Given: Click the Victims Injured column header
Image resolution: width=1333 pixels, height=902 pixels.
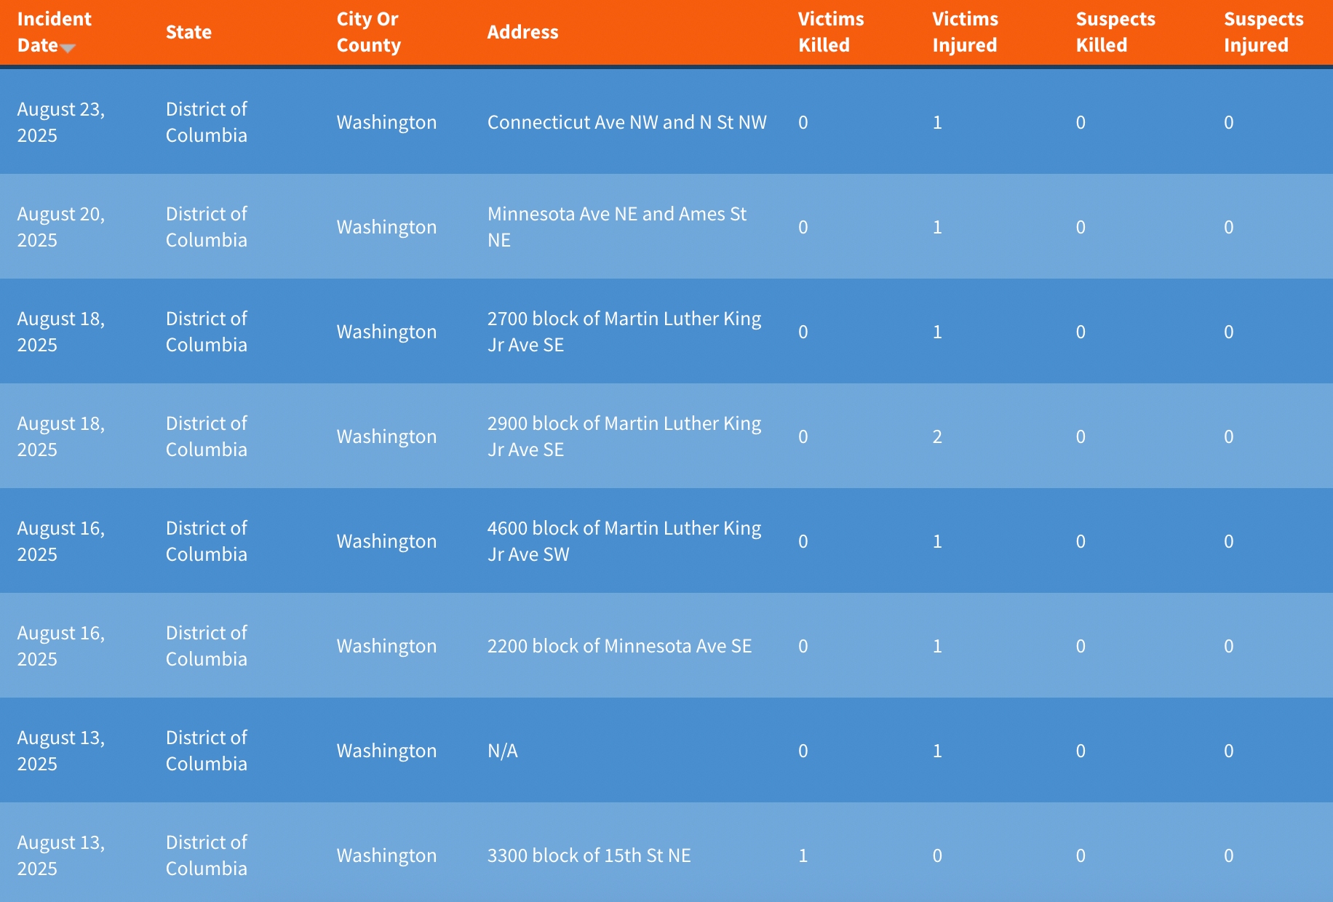Looking at the screenshot, I should (x=965, y=32).
